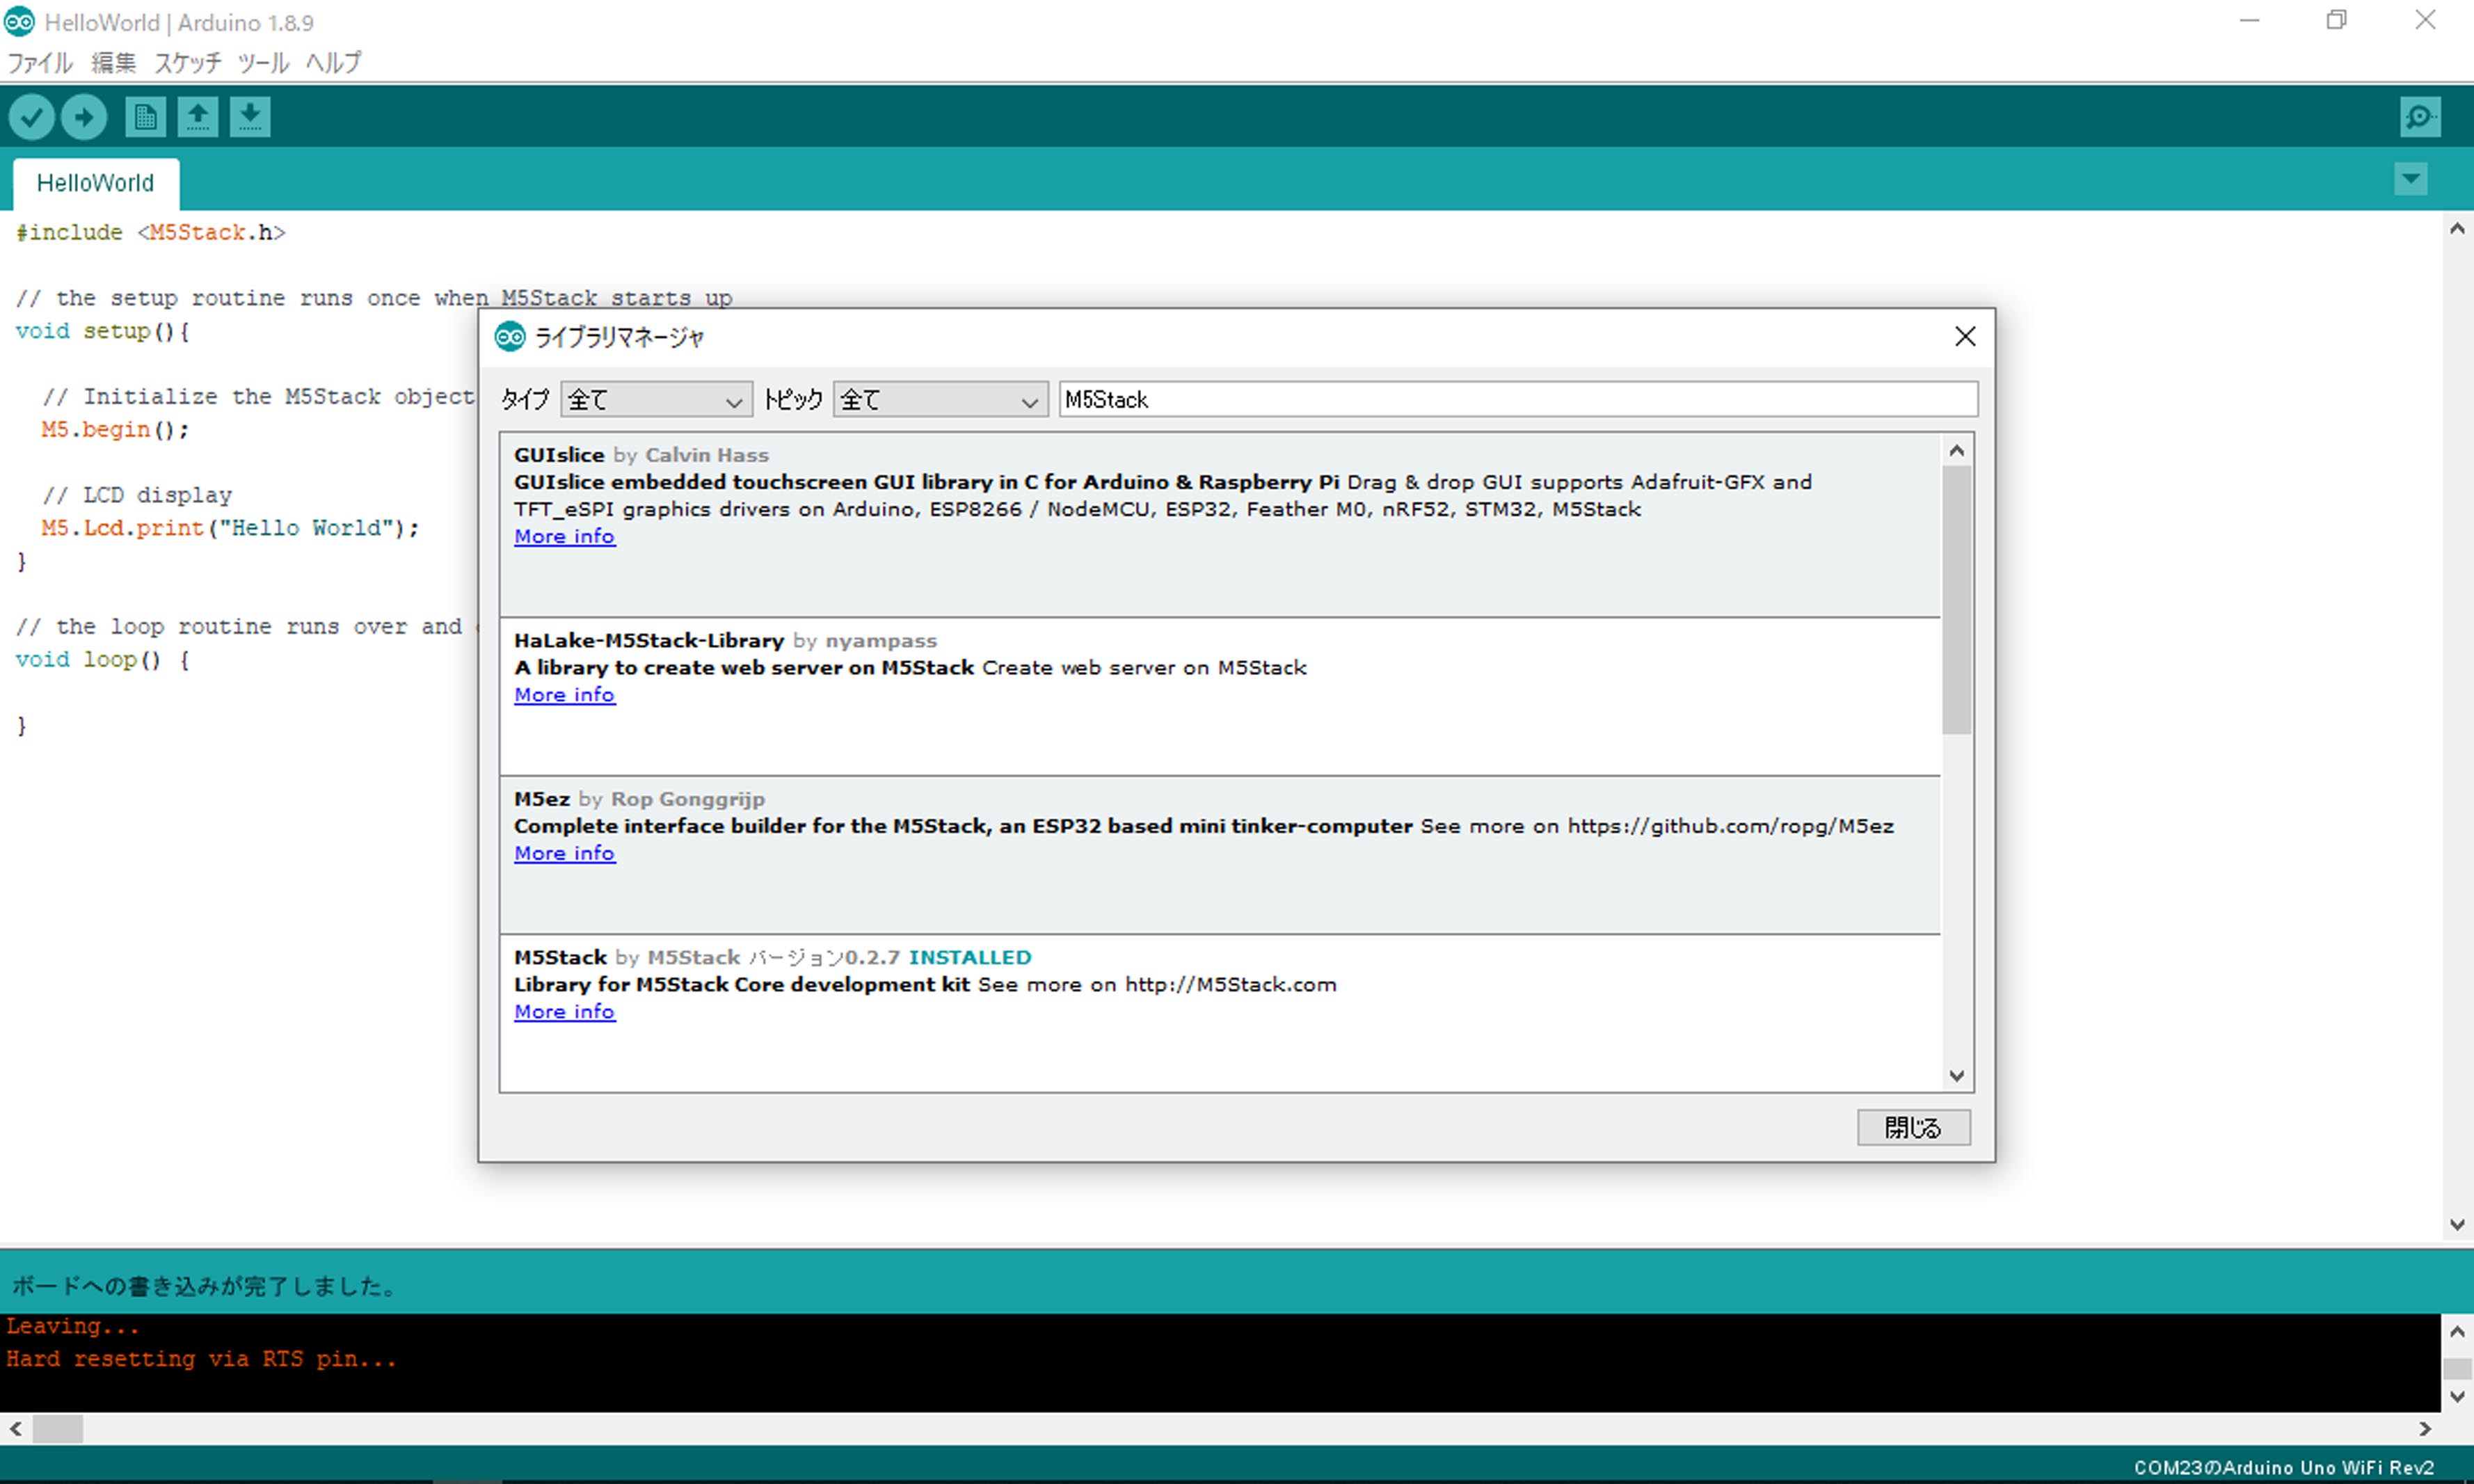Click the Arduino logo in Library Manager title
This screenshot has width=2474, height=1484.
[x=510, y=337]
